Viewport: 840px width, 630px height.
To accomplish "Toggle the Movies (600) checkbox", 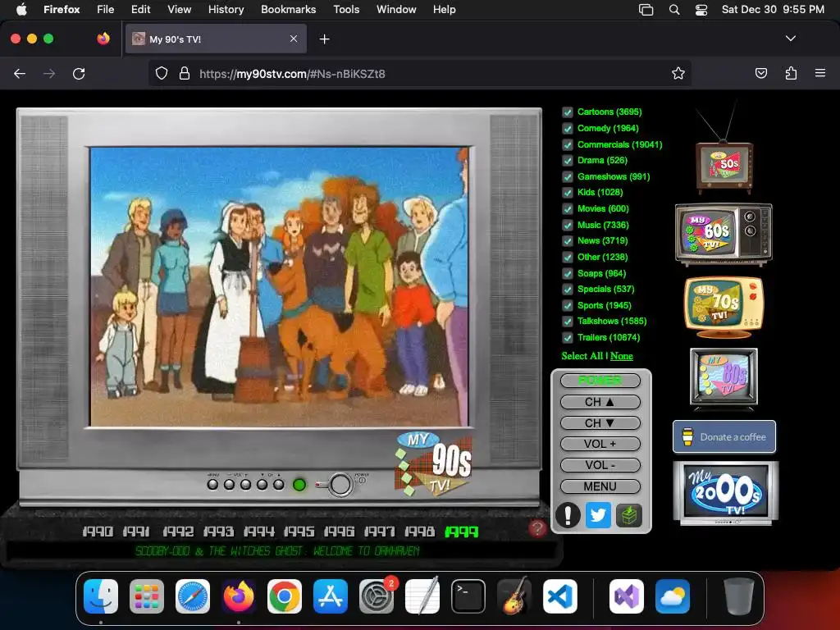I will (x=568, y=209).
